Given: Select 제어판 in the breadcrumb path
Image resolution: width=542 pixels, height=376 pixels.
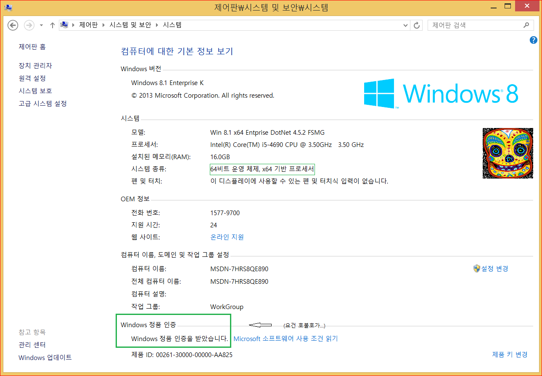Looking at the screenshot, I should 88,25.
